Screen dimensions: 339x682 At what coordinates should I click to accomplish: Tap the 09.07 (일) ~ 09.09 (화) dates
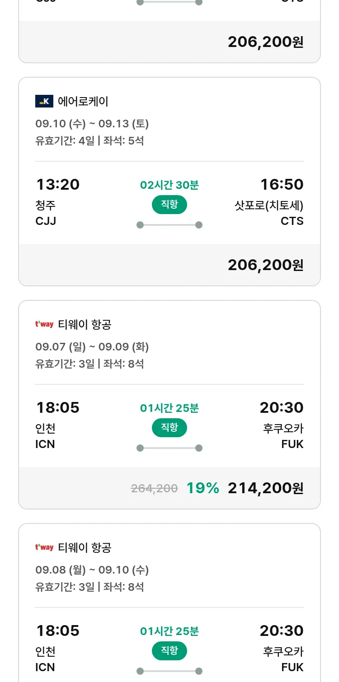click(92, 347)
